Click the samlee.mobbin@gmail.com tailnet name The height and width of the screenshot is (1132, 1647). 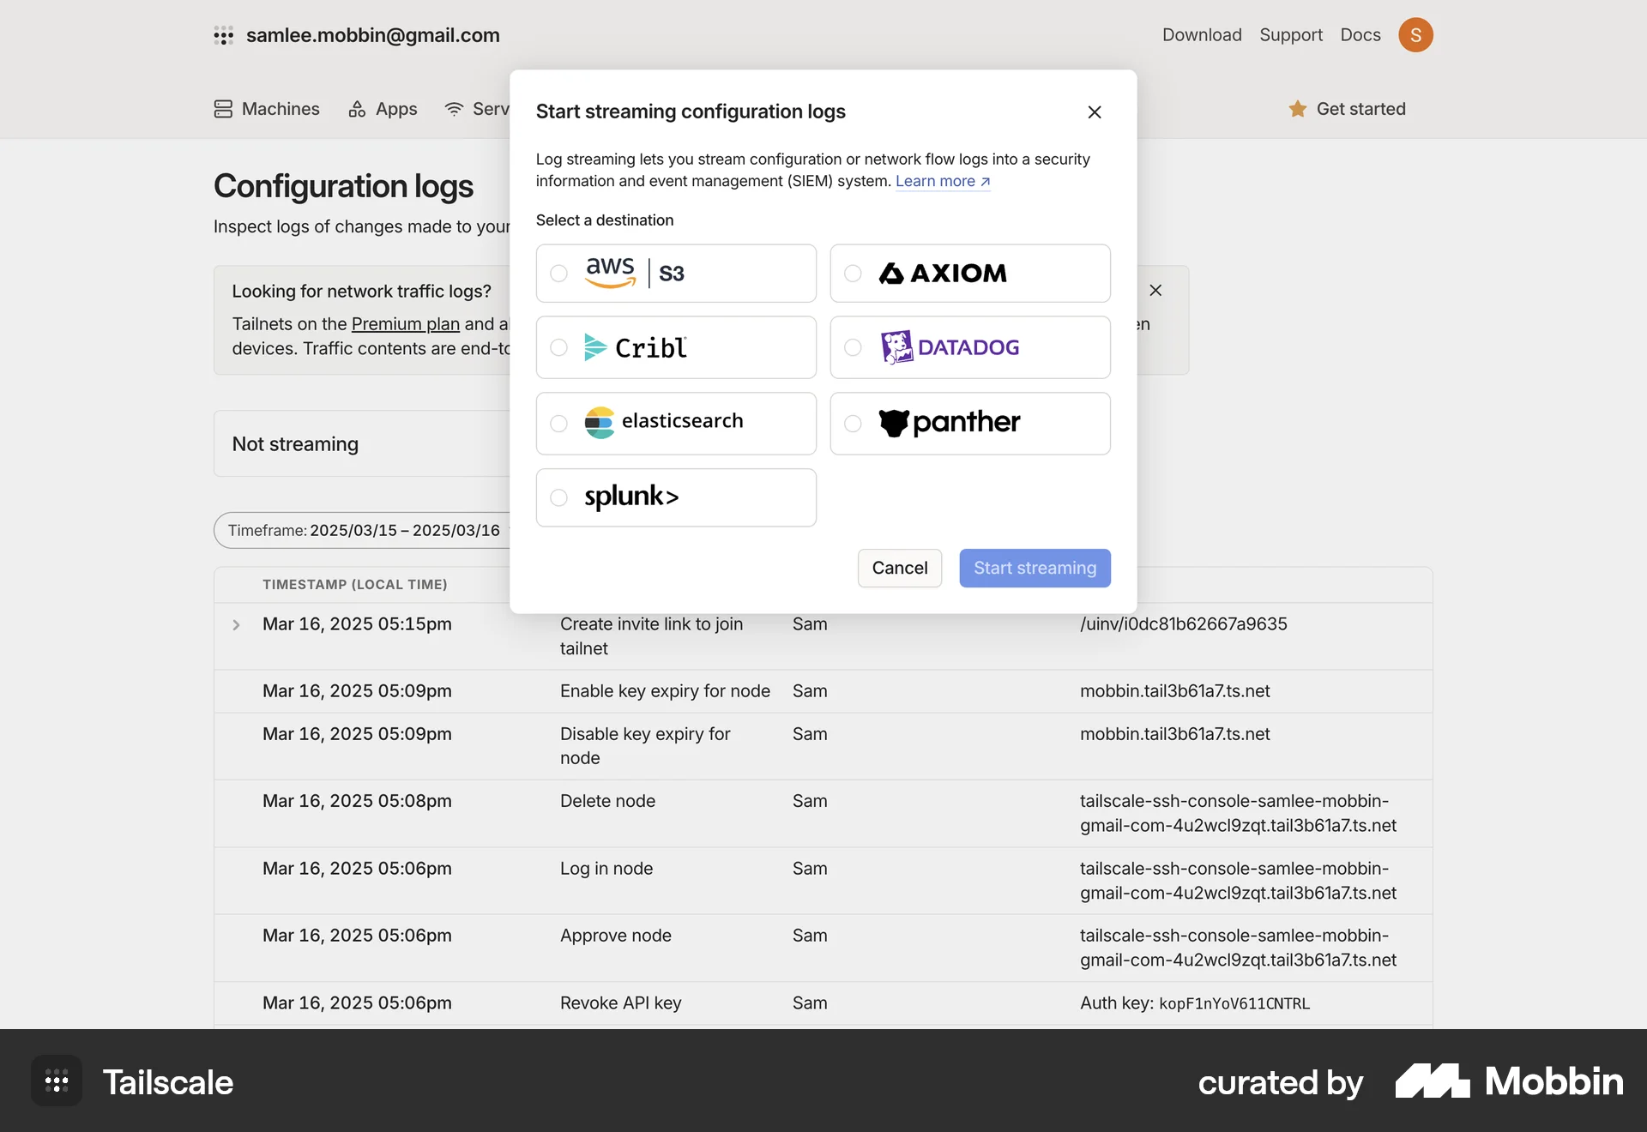(373, 35)
